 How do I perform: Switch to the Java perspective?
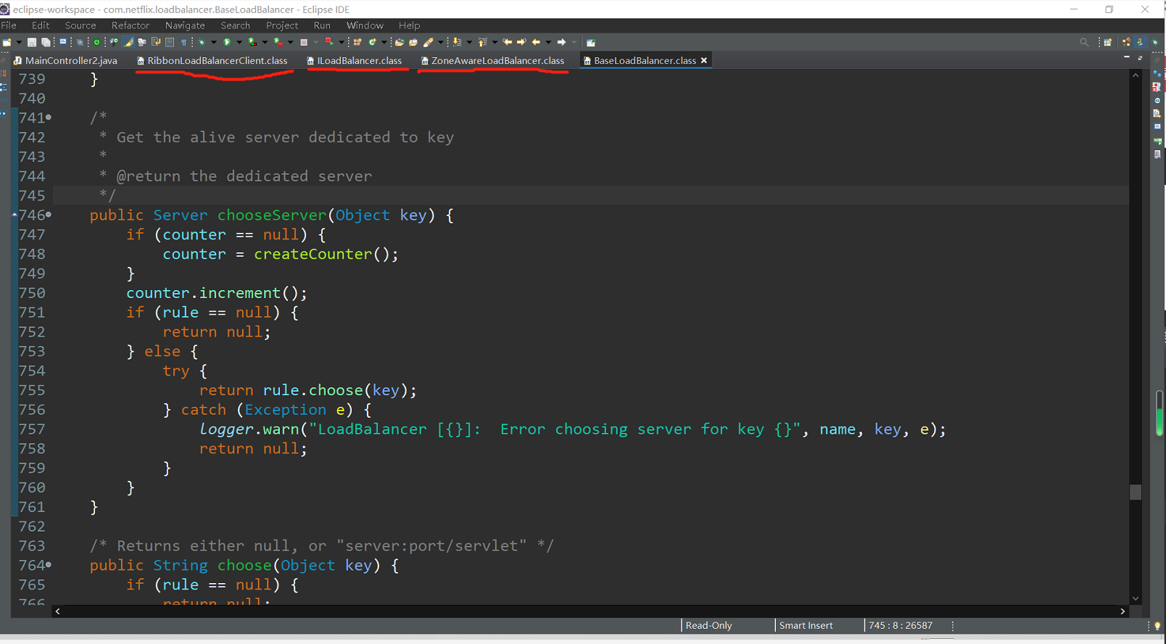pyautogui.click(x=1141, y=42)
